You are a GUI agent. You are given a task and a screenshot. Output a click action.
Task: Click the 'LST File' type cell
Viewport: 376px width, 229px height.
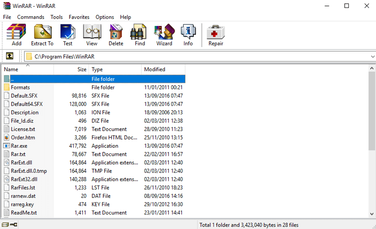coord(100,188)
